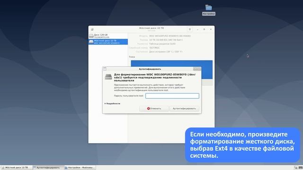Expand the Подробности details section

(112, 103)
